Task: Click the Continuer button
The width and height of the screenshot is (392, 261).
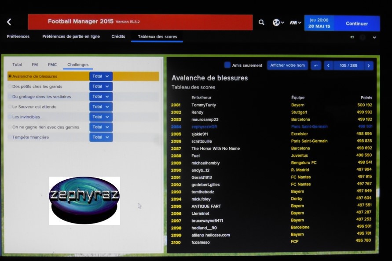Action: click(357, 24)
